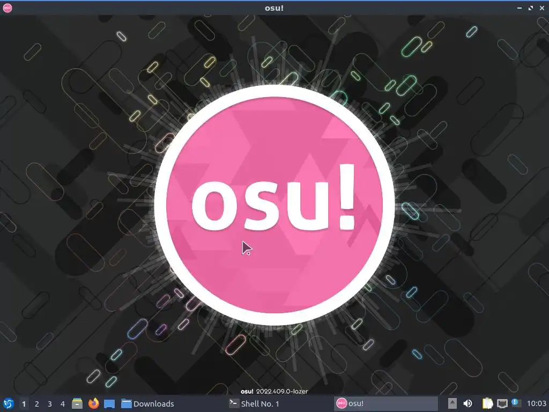
Task: Switch to workspace 1
Action: 24,404
